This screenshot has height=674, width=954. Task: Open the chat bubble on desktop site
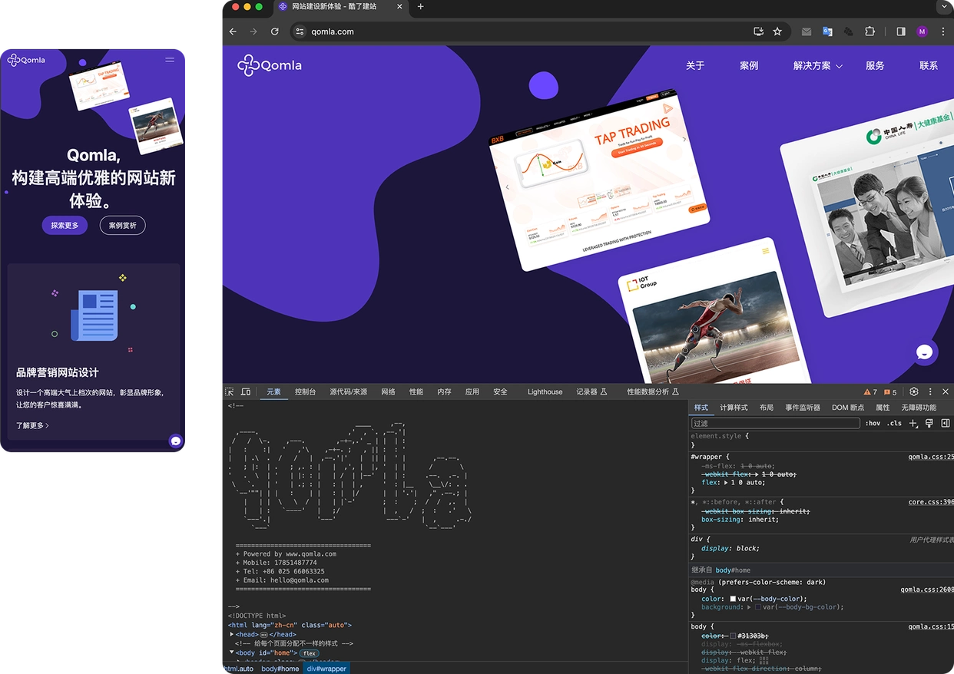click(925, 352)
